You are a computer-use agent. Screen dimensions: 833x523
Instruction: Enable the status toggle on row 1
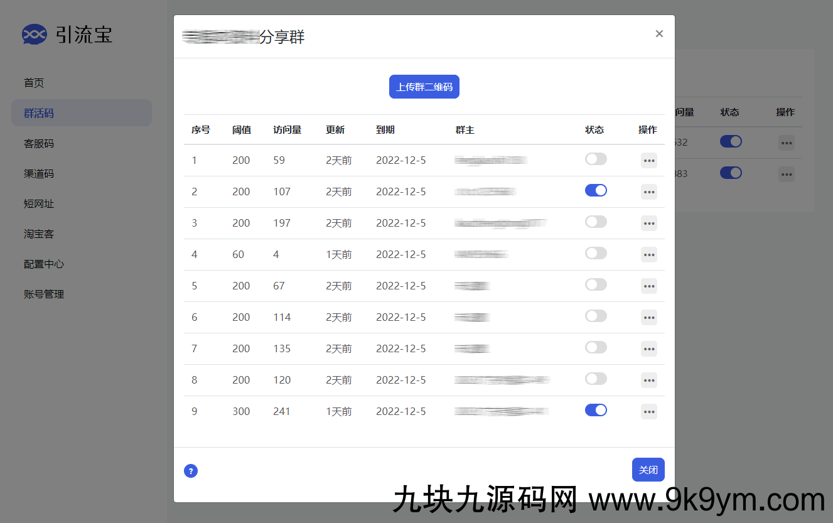595,159
